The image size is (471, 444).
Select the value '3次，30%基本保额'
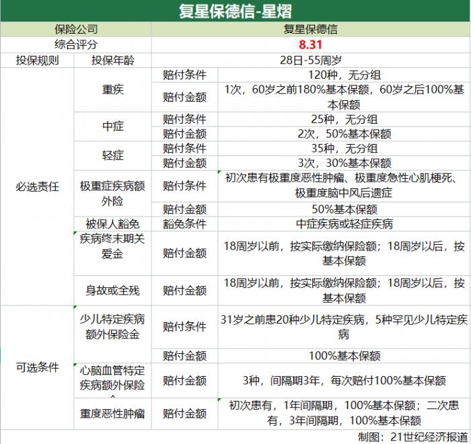coord(345,163)
